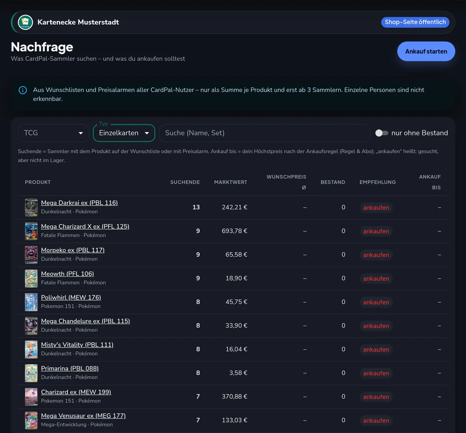Click market value 370,88 €

click(235, 396)
